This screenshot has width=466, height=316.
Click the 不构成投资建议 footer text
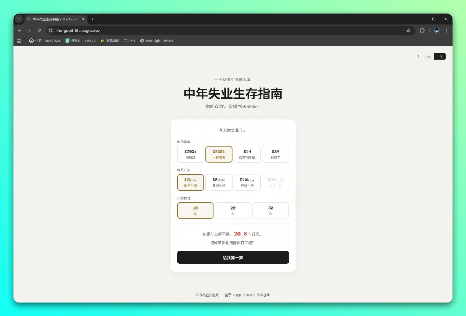point(208,295)
